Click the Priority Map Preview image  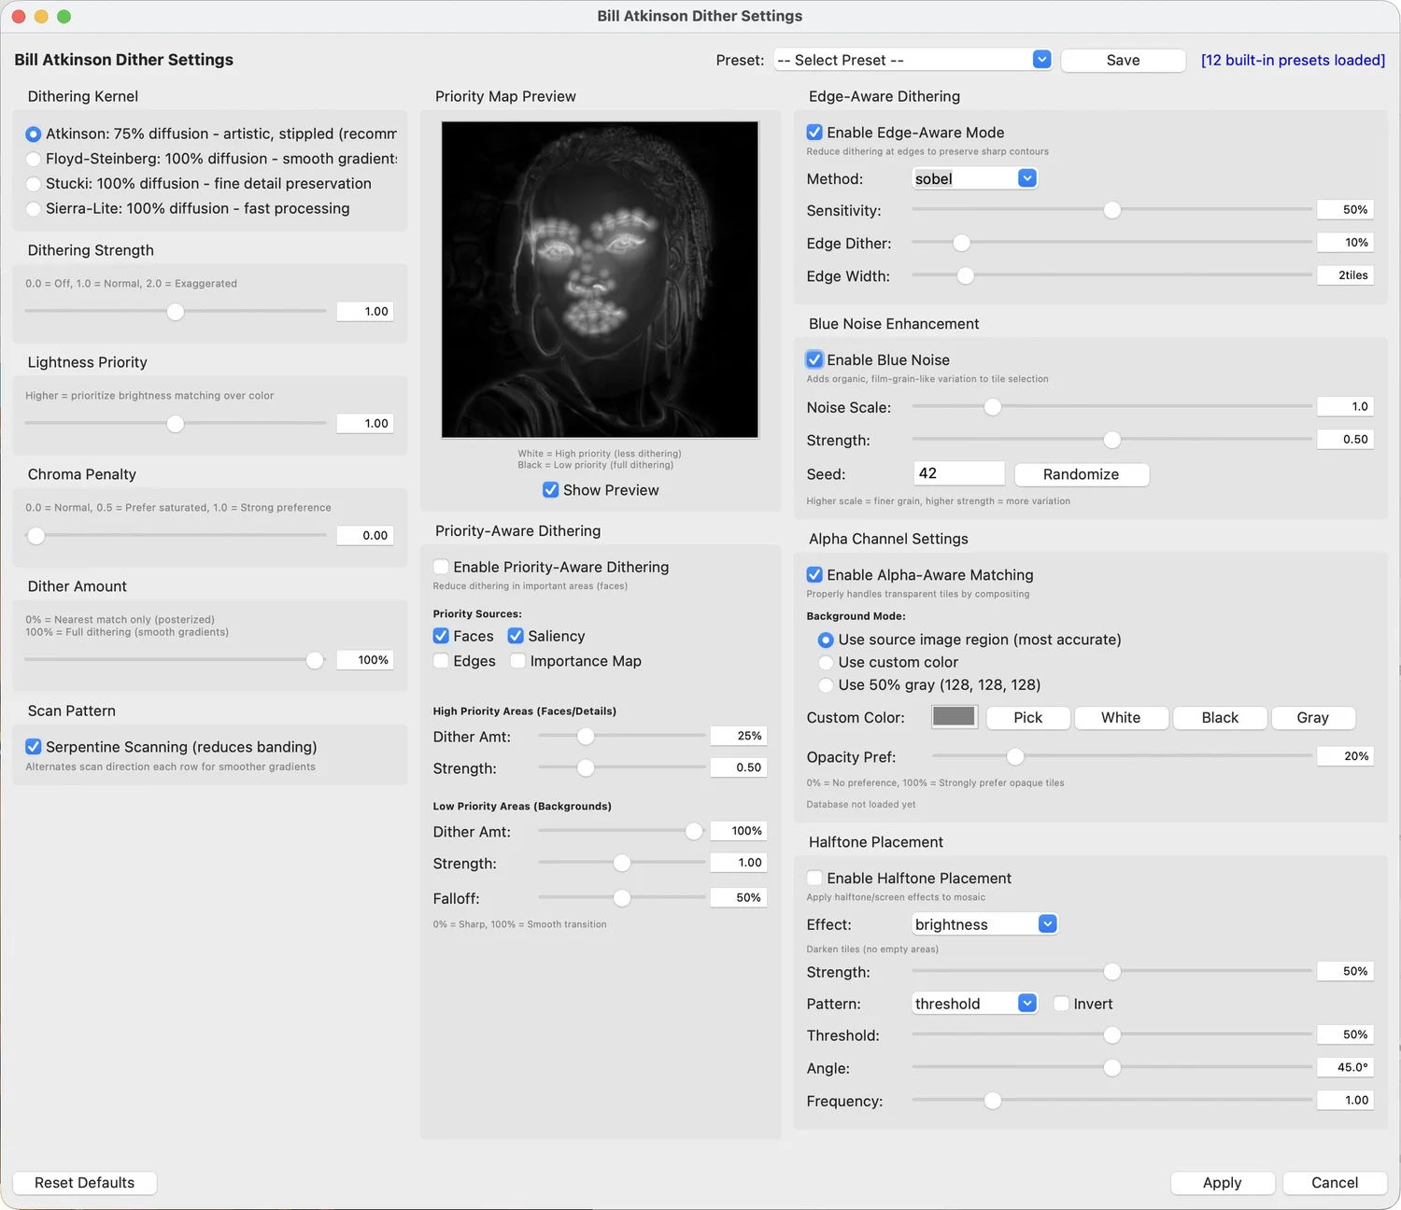[600, 279]
